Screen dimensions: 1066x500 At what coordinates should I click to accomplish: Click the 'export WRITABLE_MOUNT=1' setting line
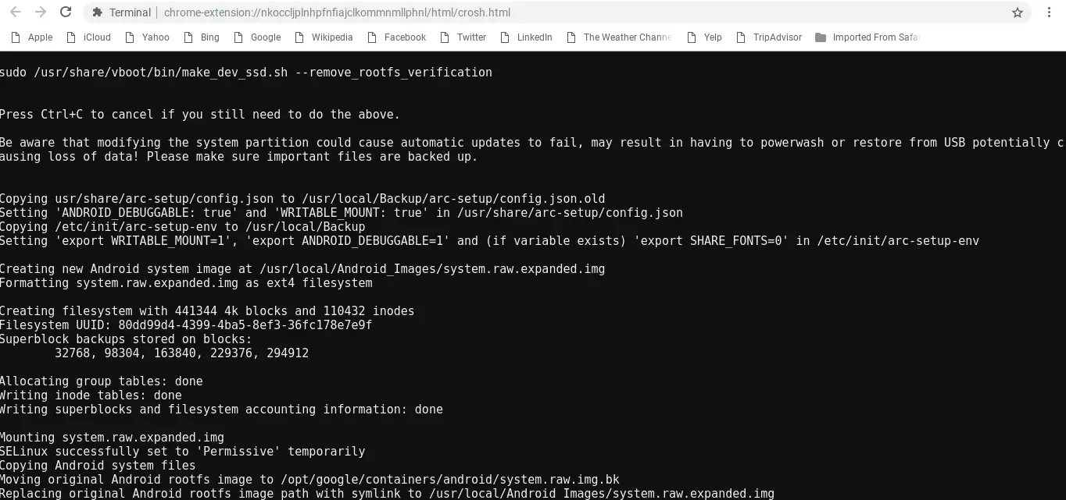click(489, 240)
